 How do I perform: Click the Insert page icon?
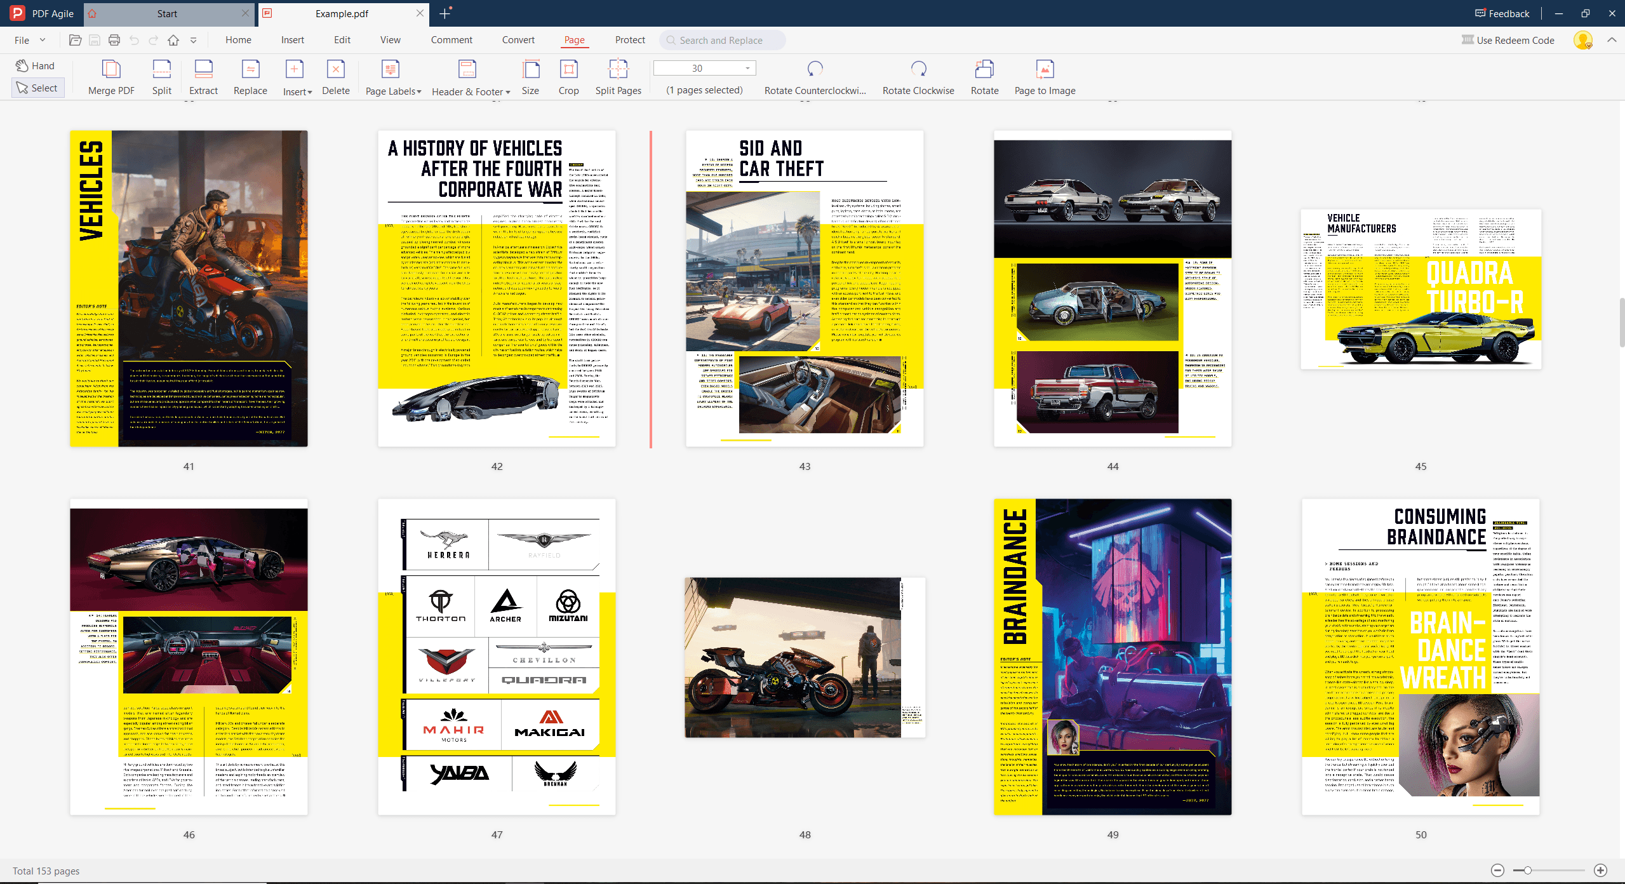coord(294,69)
